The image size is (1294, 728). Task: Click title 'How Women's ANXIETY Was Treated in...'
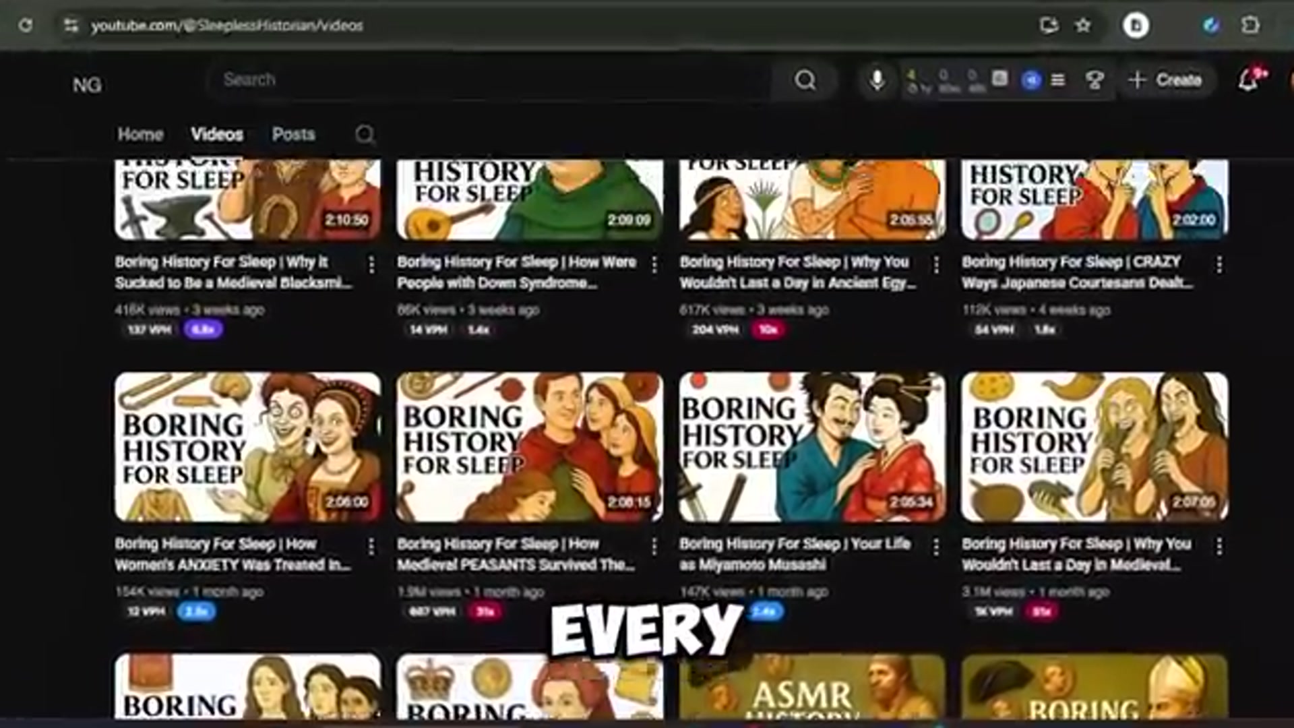233,553
